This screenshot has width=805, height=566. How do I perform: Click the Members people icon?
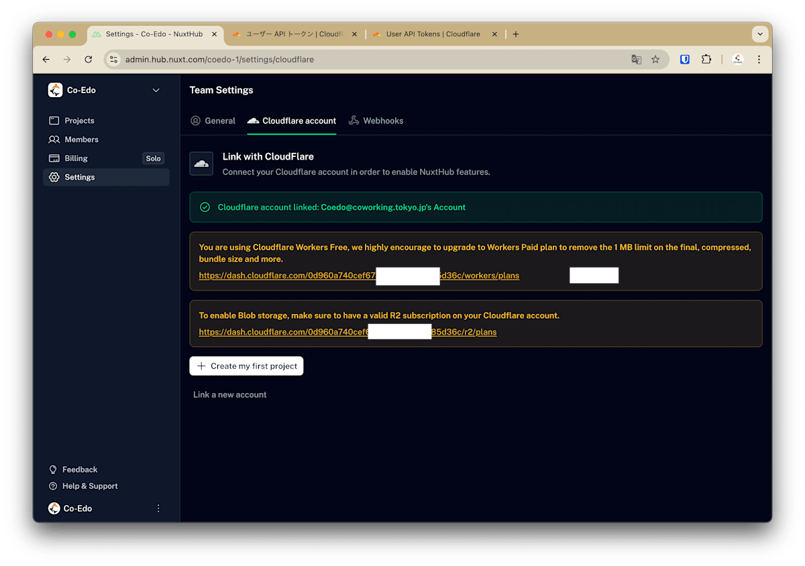(54, 139)
